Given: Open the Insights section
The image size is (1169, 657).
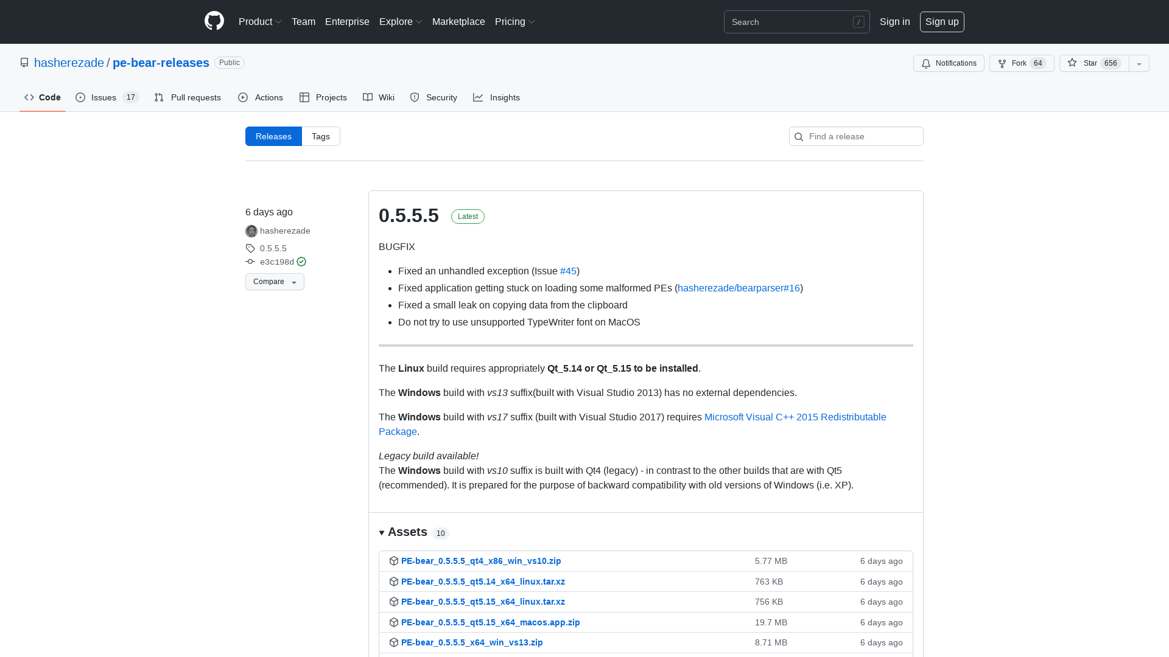Looking at the screenshot, I should (497, 97).
